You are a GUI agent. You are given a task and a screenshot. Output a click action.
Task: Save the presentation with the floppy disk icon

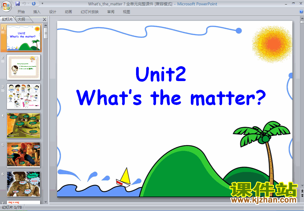coord(18,4)
